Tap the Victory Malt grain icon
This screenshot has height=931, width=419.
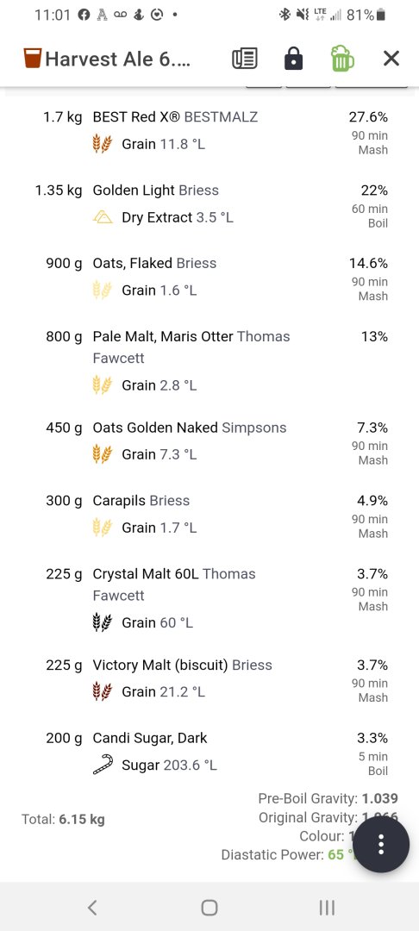click(102, 691)
